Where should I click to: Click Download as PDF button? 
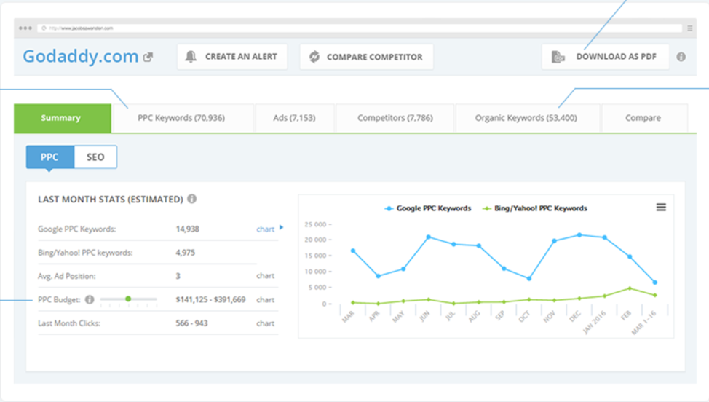click(x=605, y=57)
